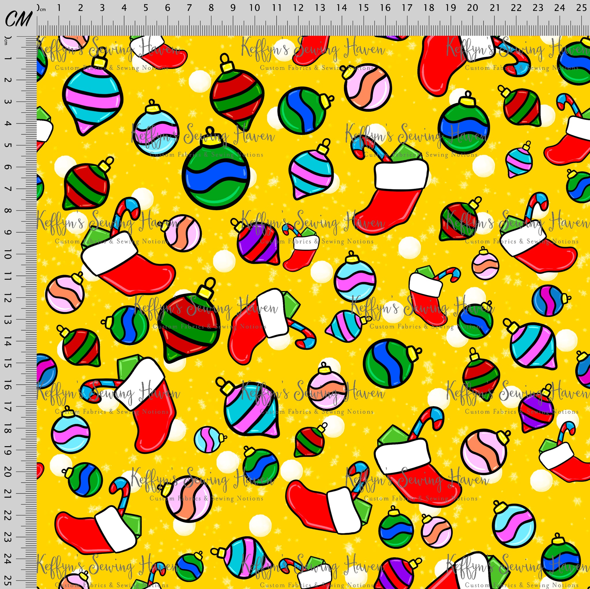Select the number 12 on the left ruler

point(8,298)
